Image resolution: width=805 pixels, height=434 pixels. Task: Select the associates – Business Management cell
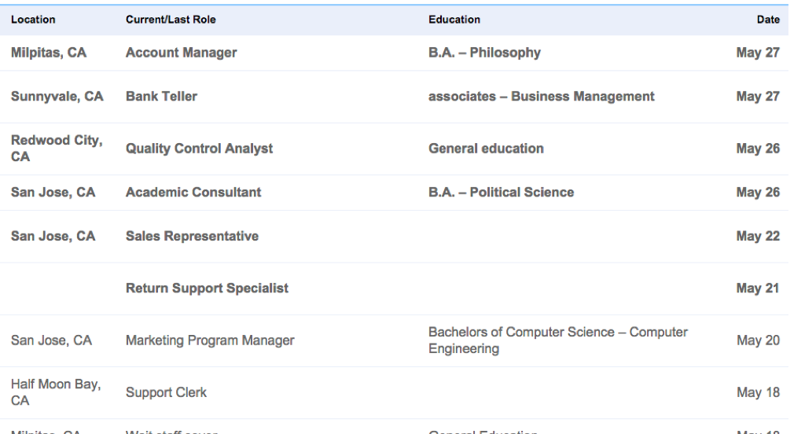pyautogui.click(x=541, y=97)
